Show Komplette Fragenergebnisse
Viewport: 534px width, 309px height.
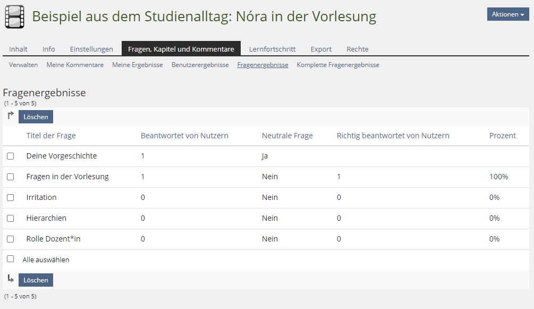[x=338, y=65]
